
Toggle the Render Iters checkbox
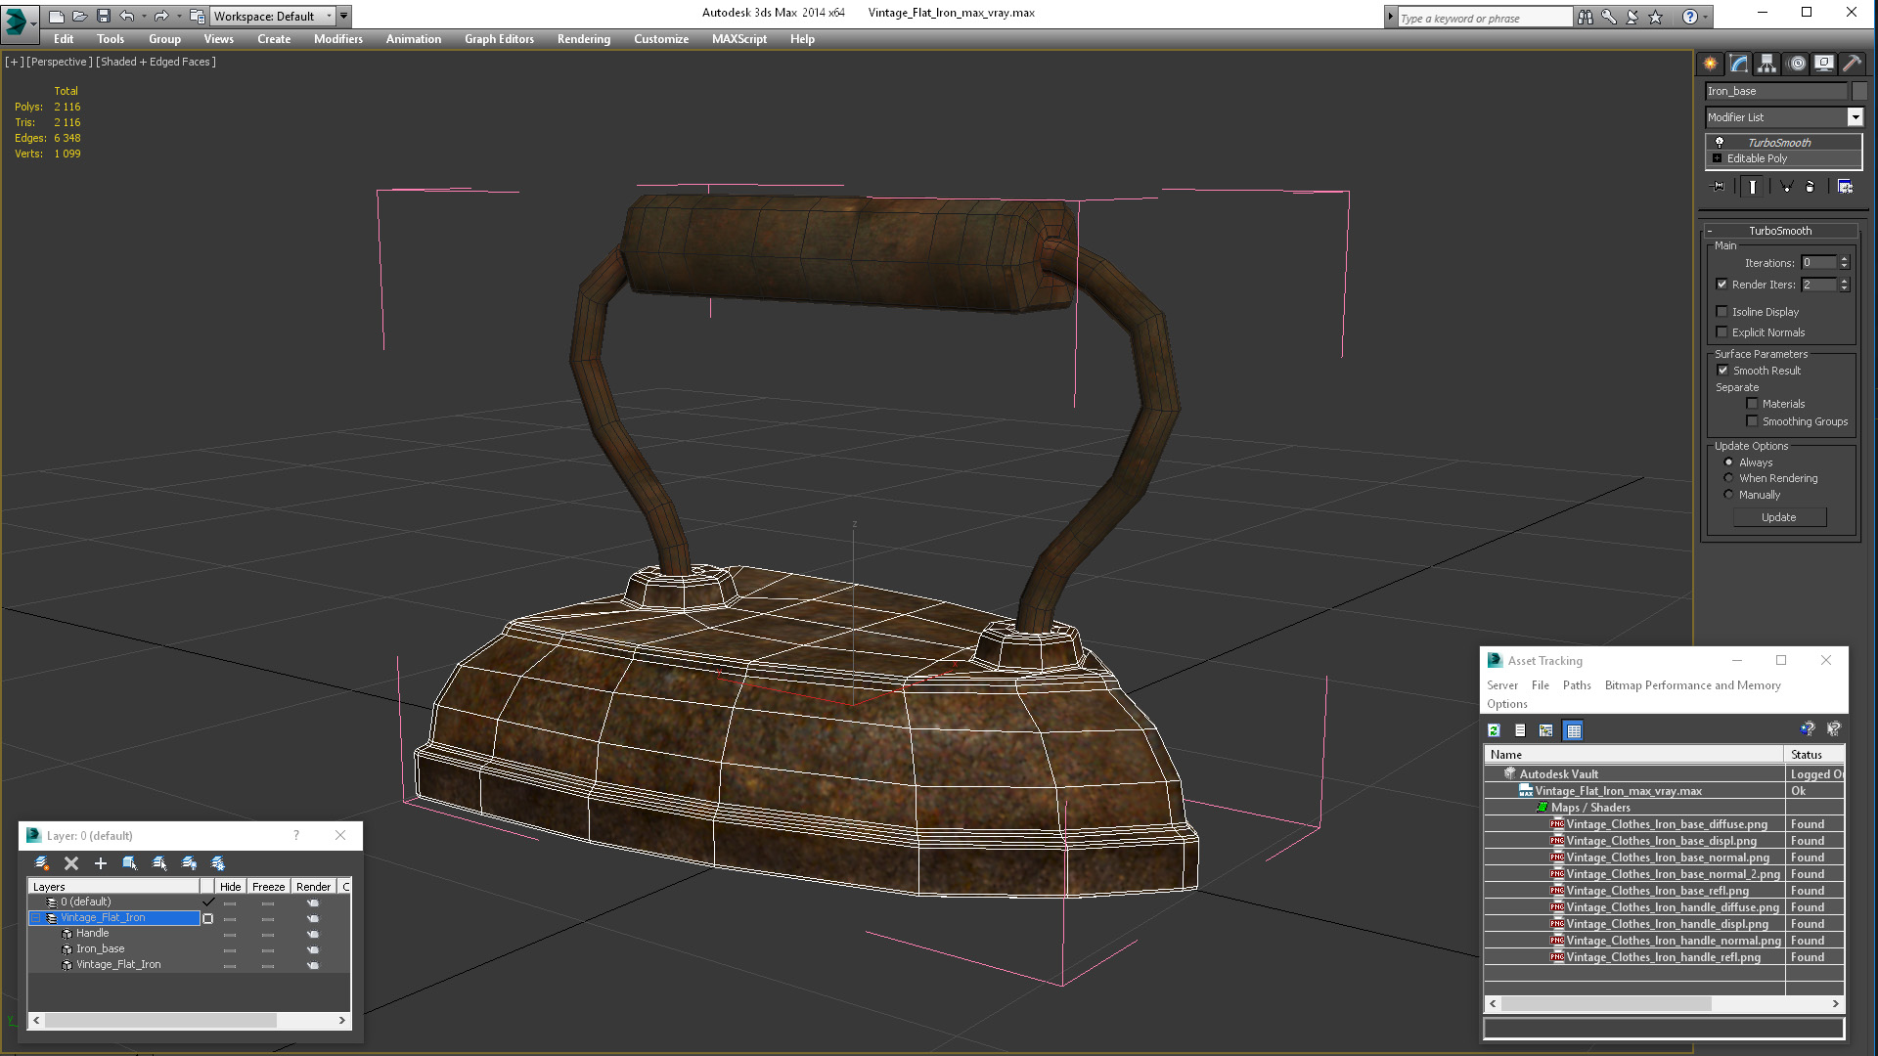[x=1721, y=285]
